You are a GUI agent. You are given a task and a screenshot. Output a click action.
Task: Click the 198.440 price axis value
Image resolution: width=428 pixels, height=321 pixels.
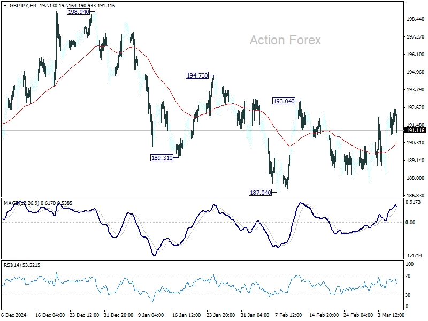(416, 19)
